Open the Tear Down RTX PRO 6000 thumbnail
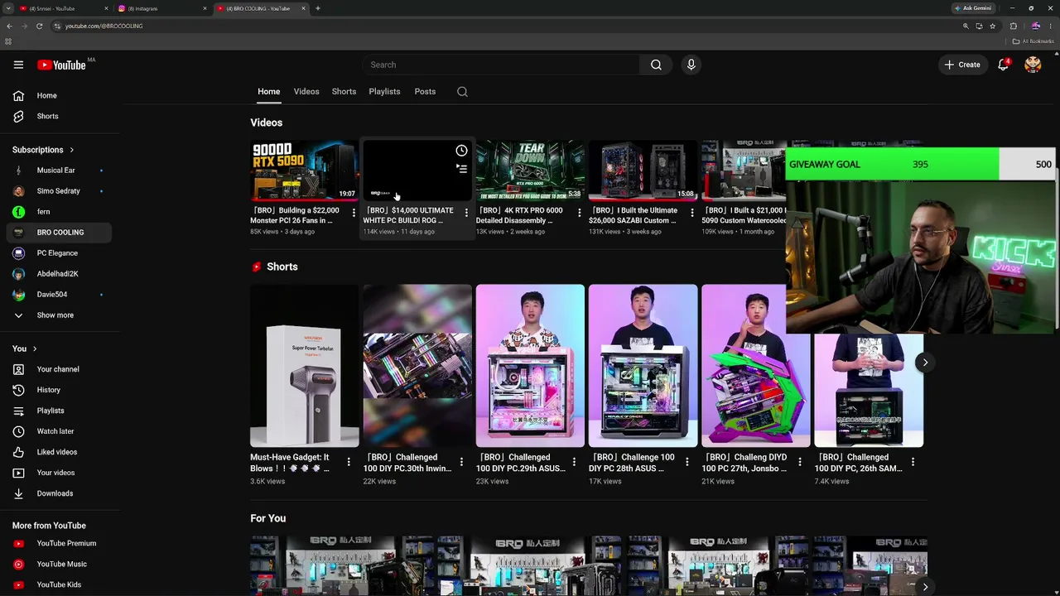Viewport: 1060px width, 596px height. pyautogui.click(x=530, y=171)
